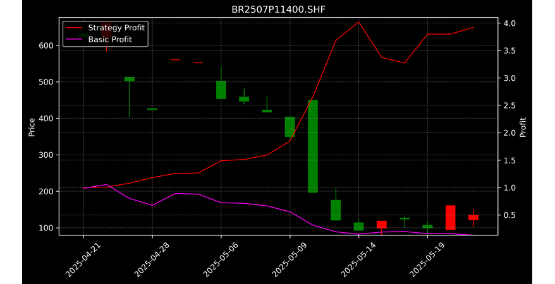The image size is (555, 284).
Task: Click the 100 price tick label
Action: coord(46,228)
